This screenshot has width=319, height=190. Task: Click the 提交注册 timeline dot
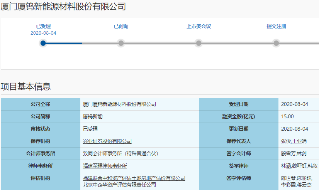pos(276,43)
